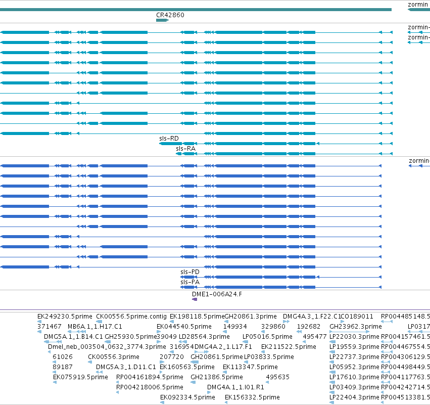Click CO189011 EST label
The height and width of the screenshot is (405, 430).
pyautogui.click(x=357, y=317)
